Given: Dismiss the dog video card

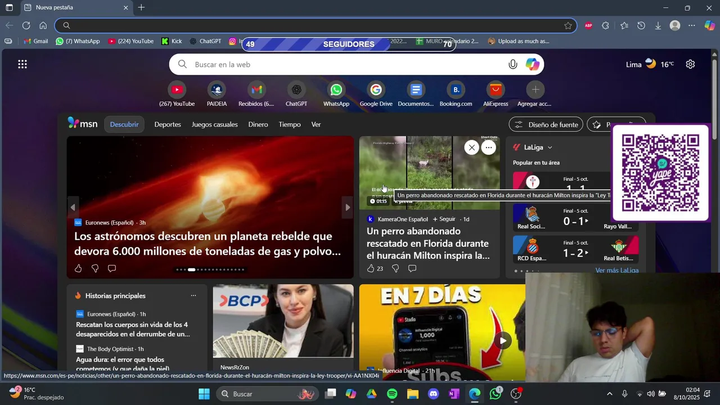Looking at the screenshot, I should (471, 147).
